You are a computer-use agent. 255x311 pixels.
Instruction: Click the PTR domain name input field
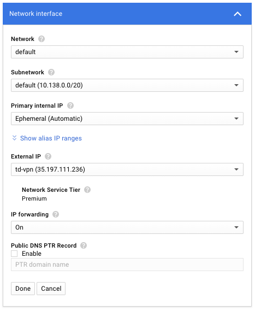pyautogui.click(x=127, y=265)
